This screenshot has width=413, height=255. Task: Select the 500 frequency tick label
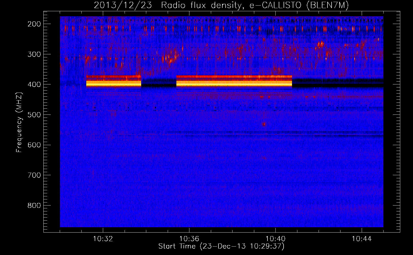pos(34,115)
